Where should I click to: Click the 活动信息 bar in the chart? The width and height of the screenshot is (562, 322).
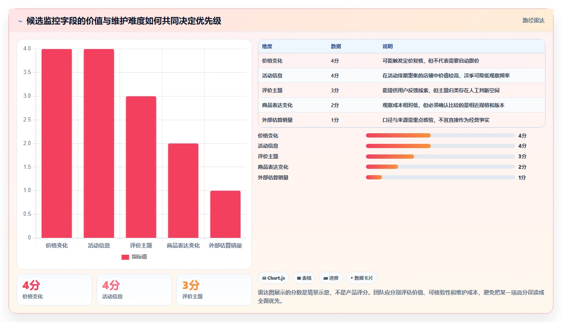(99, 143)
